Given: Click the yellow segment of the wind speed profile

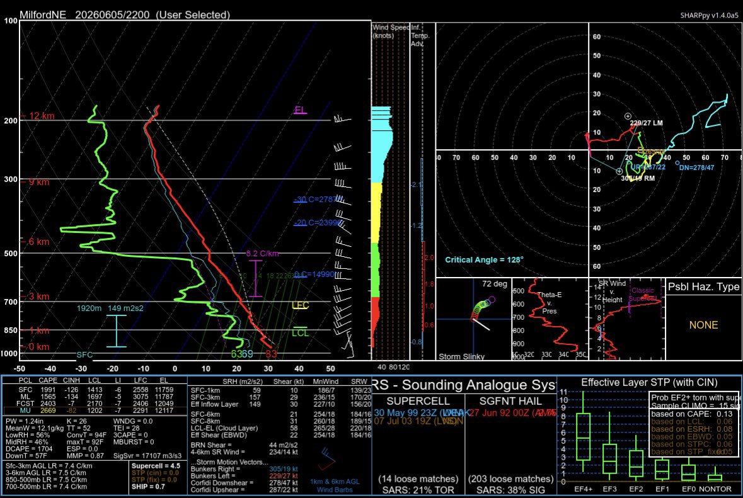Looking at the screenshot, I should click(x=377, y=213).
